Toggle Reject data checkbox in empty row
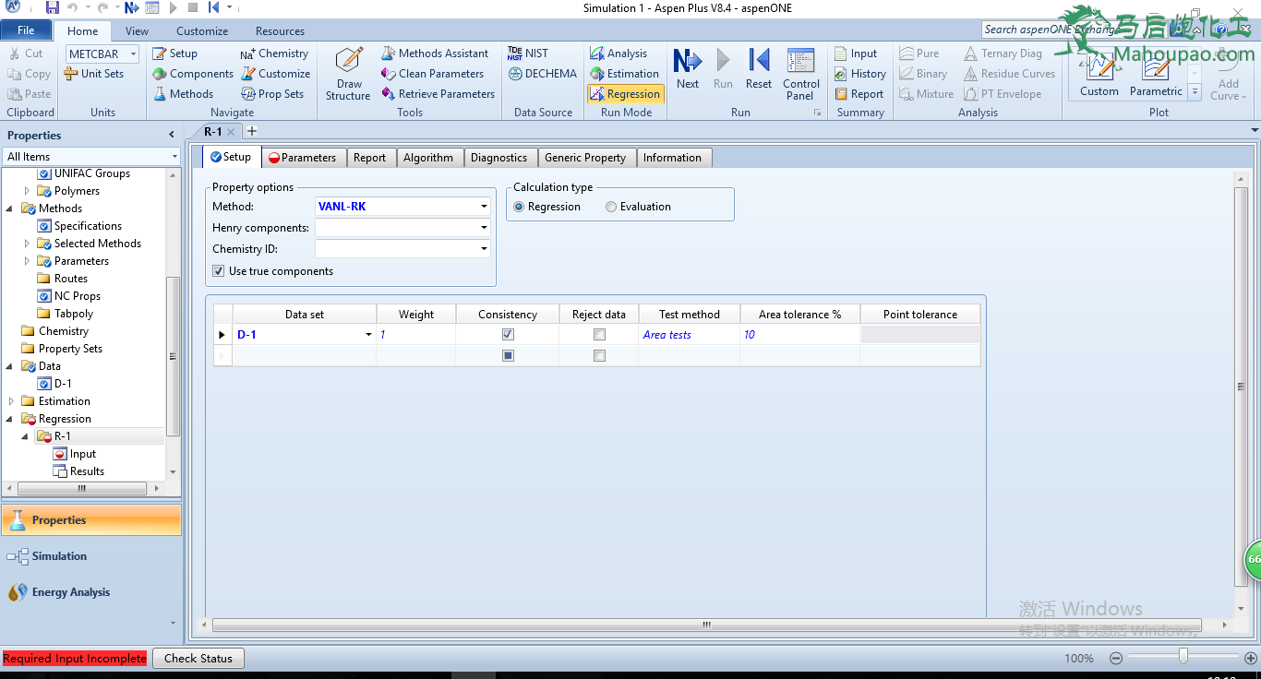The height and width of the screenshot is (679, 1261). click(599, 355)
